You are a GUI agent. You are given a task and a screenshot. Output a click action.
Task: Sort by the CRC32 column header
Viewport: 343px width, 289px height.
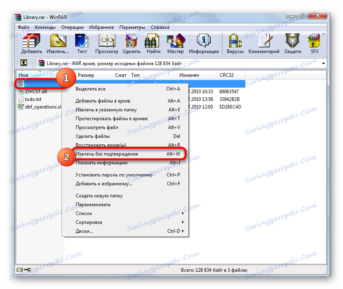[x=226, y=75]
